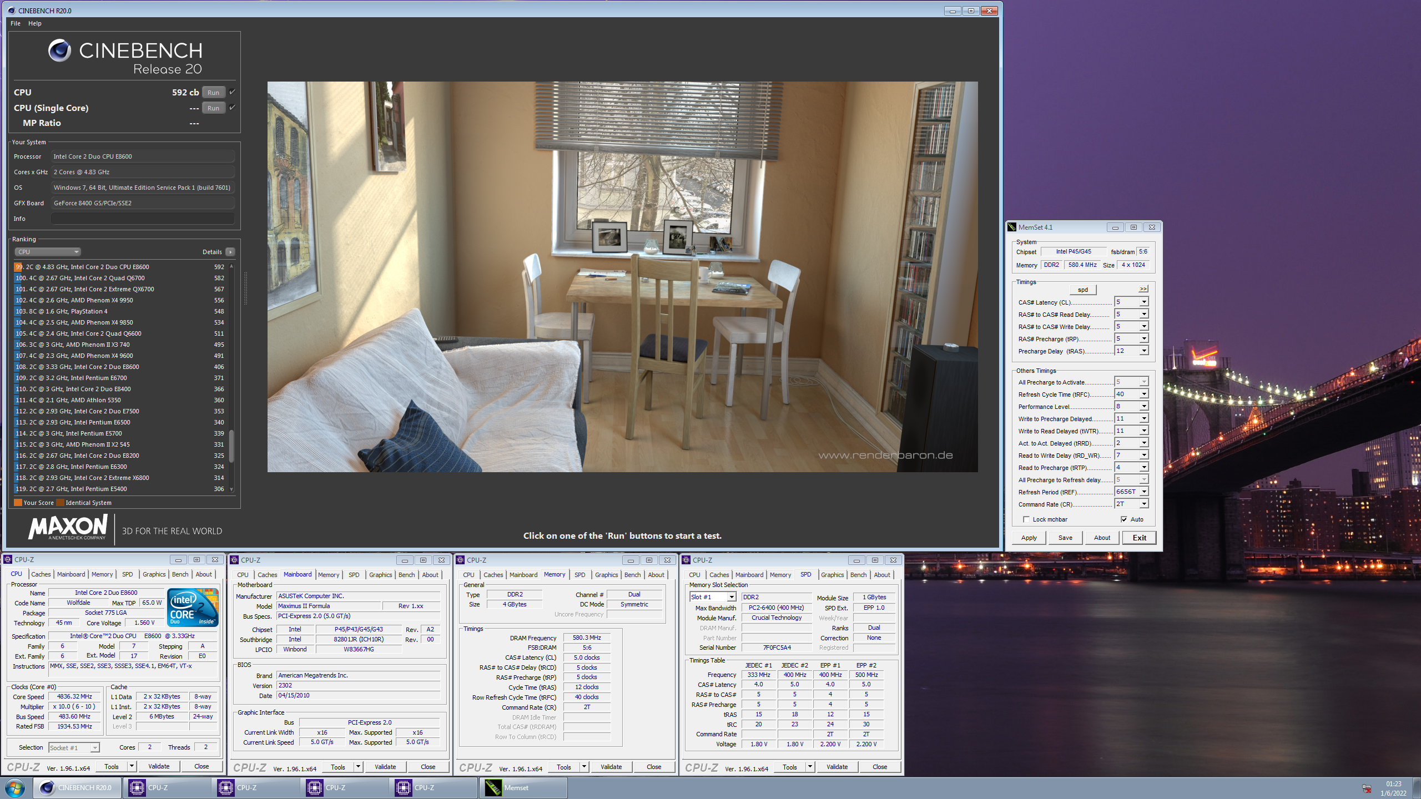The image size is (1421, 799).
Task: Open CAS# Latency (CL) dropdown
Action: coord(1143,302)
